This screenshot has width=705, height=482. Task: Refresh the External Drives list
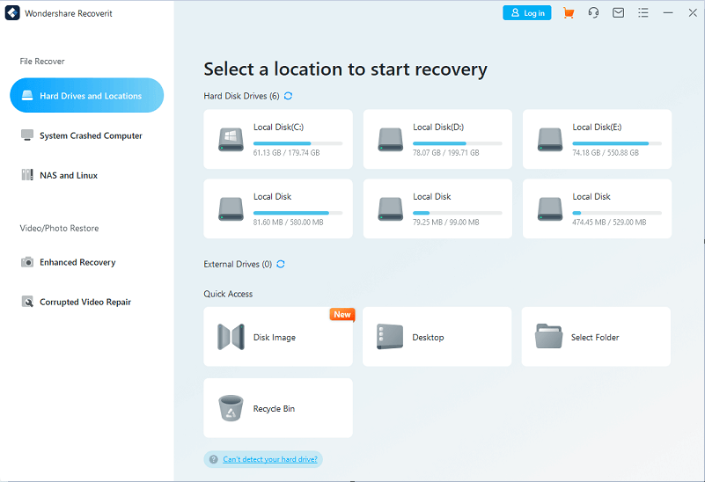click(281, 264)
